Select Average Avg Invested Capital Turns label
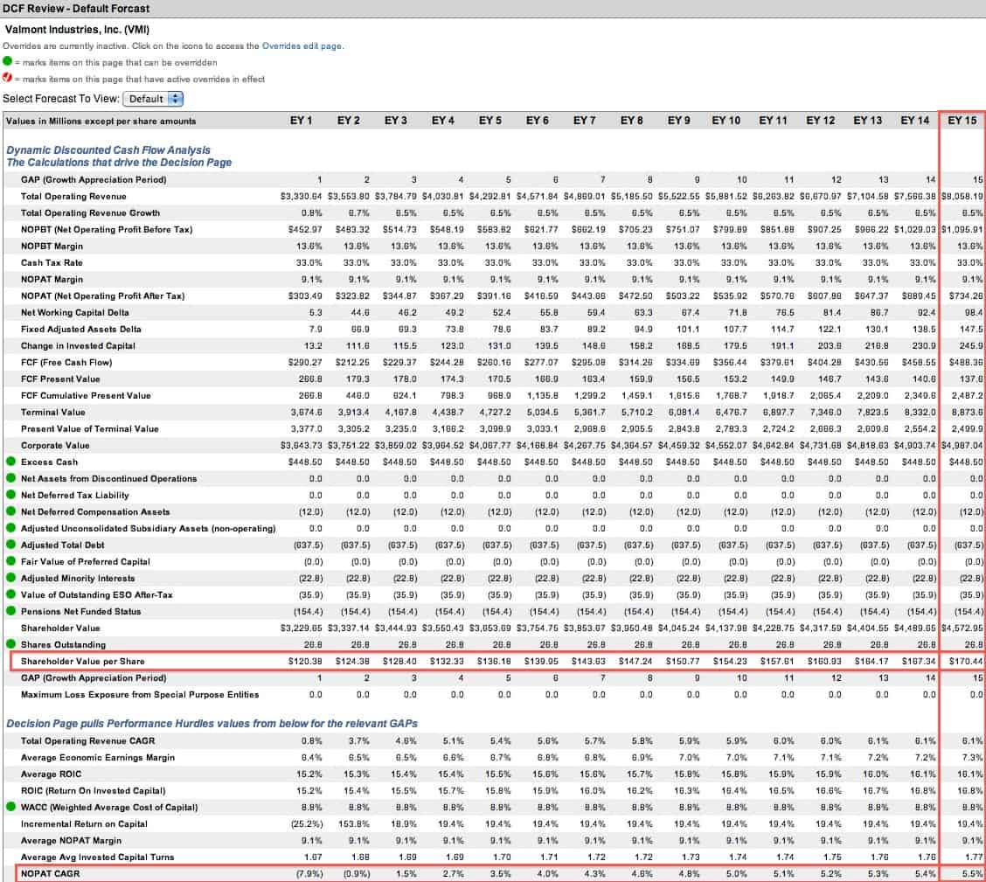 coord(98,857)
